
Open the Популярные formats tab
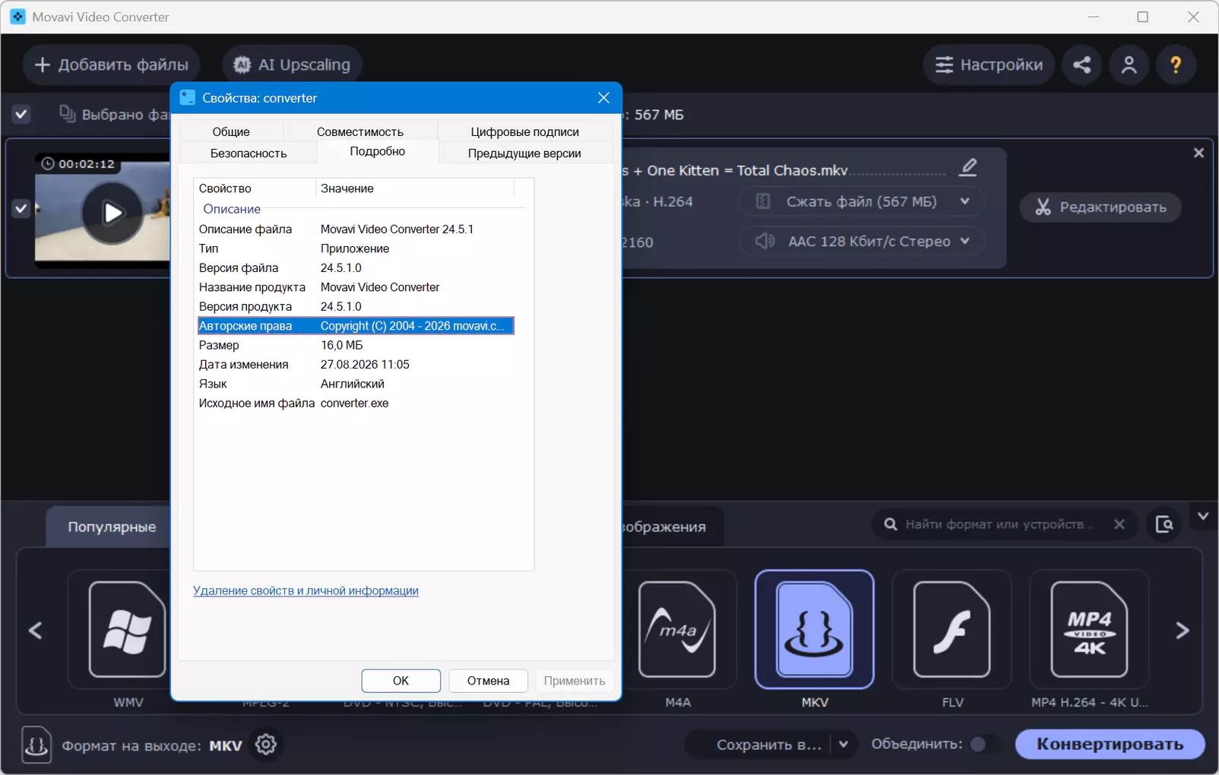click(x=112, y=527)
